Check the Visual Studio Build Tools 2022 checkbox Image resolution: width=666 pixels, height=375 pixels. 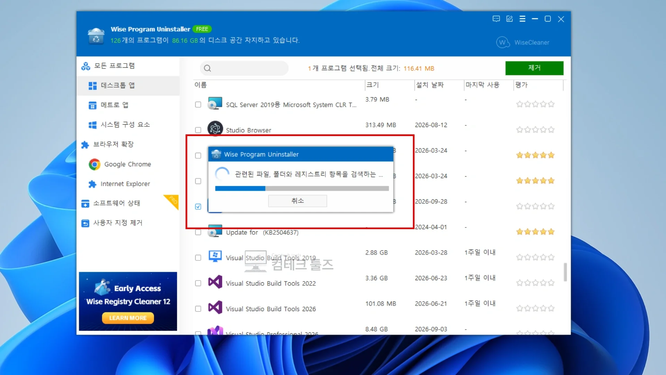click(198, 283)
